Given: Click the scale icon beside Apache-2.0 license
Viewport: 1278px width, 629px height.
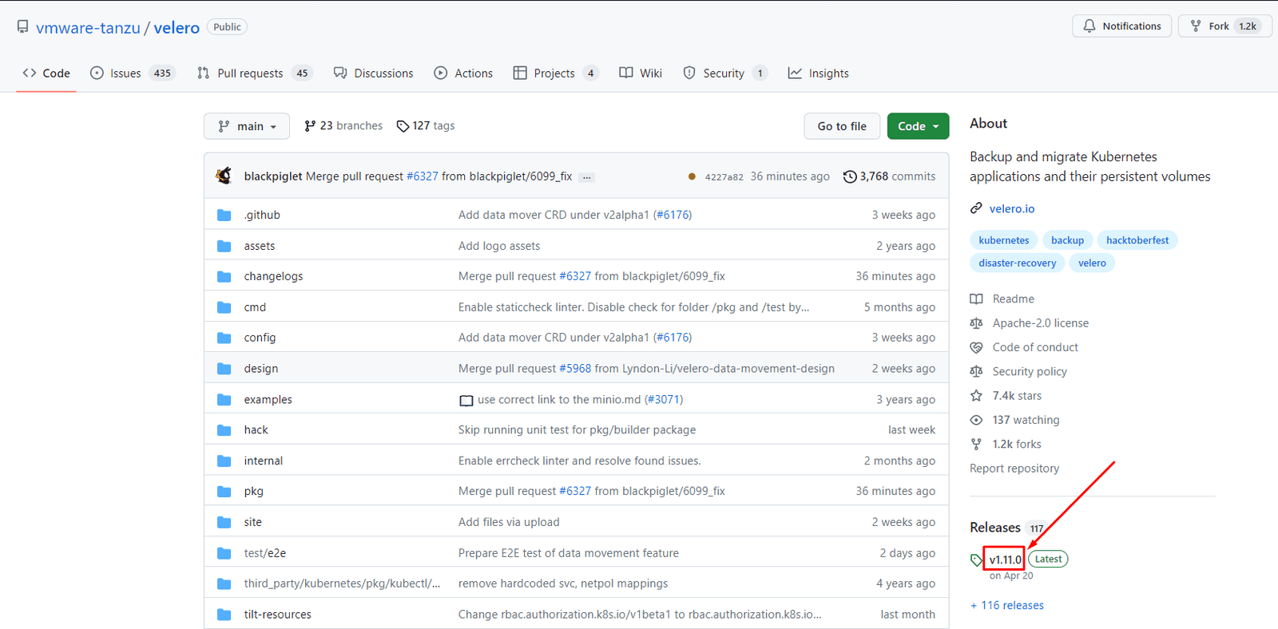Looking at the screenshot, I should point(976,323).
